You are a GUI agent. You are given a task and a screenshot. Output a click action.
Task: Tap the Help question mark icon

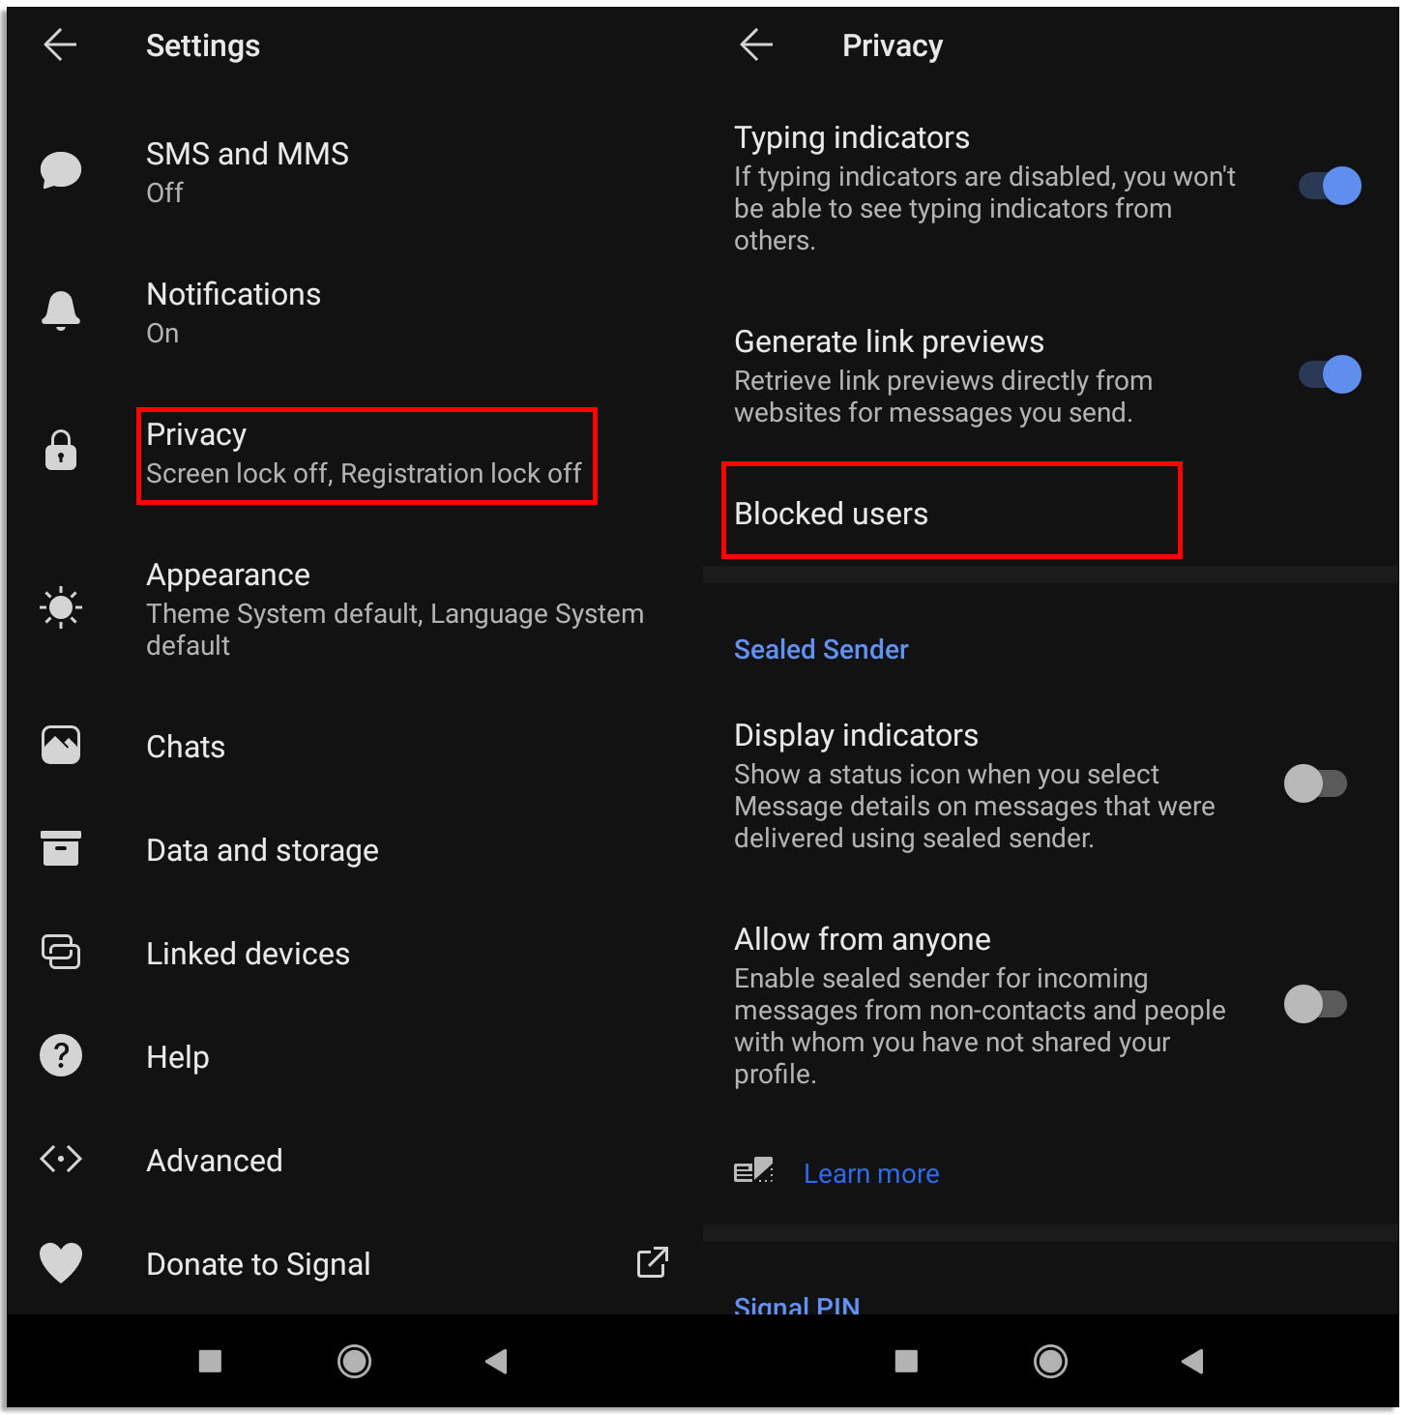coord(61,1055)
